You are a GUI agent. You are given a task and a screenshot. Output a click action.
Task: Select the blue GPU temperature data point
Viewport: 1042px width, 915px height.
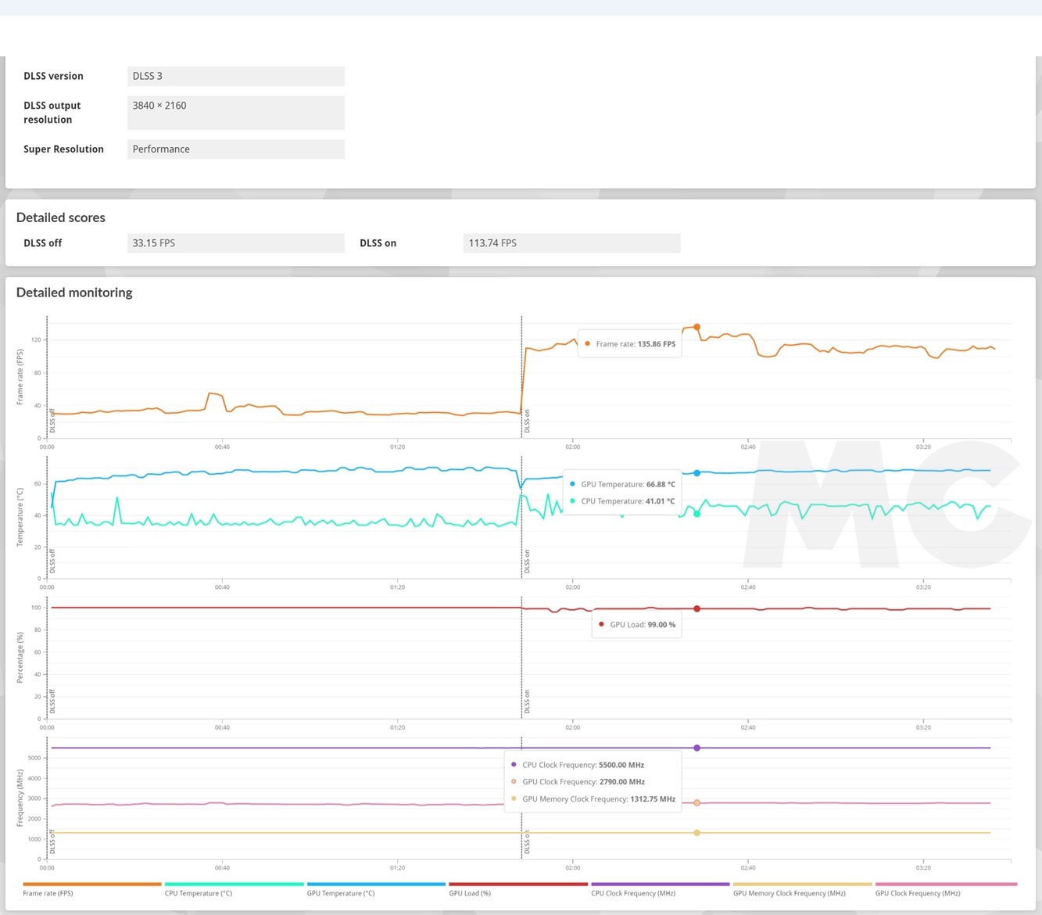pyautogui.click(x=696, y=473)
